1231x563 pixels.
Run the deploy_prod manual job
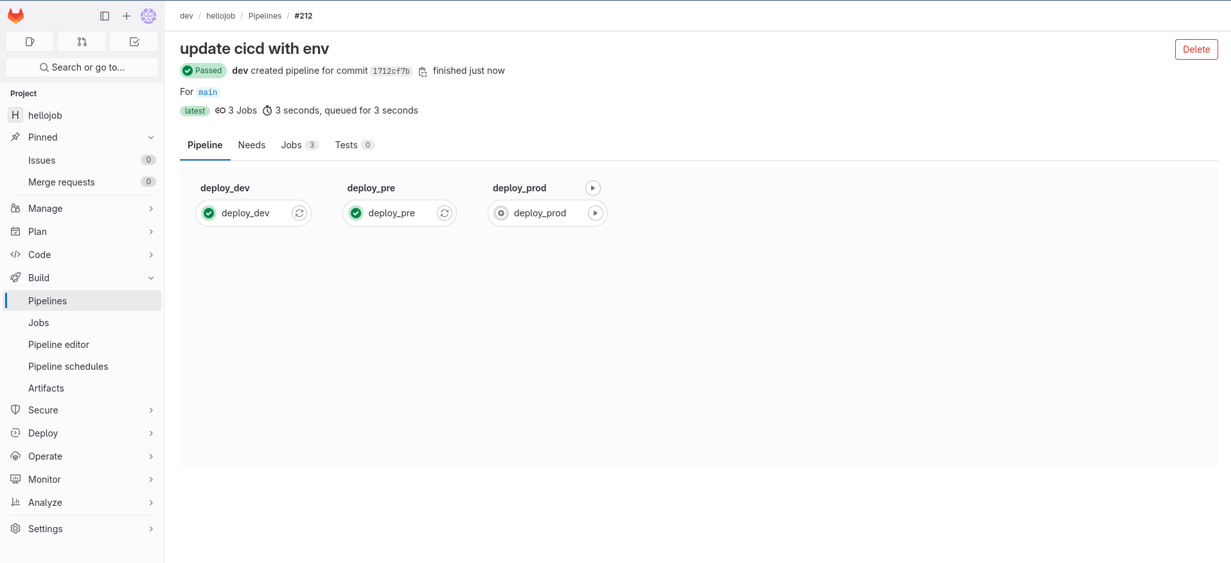pyautogui.click(x=596, y=213)
